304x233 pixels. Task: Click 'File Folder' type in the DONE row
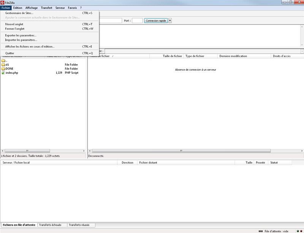coord(71,69)
